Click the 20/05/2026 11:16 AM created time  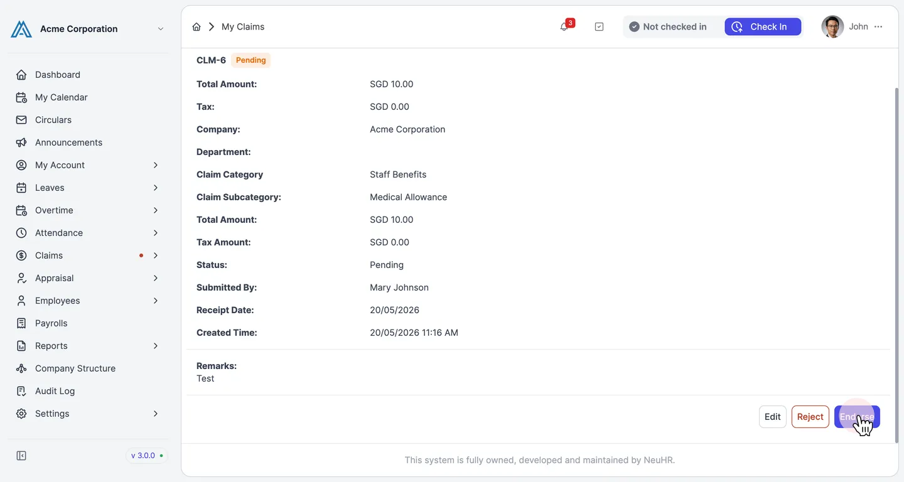click(x=414, y=333)
